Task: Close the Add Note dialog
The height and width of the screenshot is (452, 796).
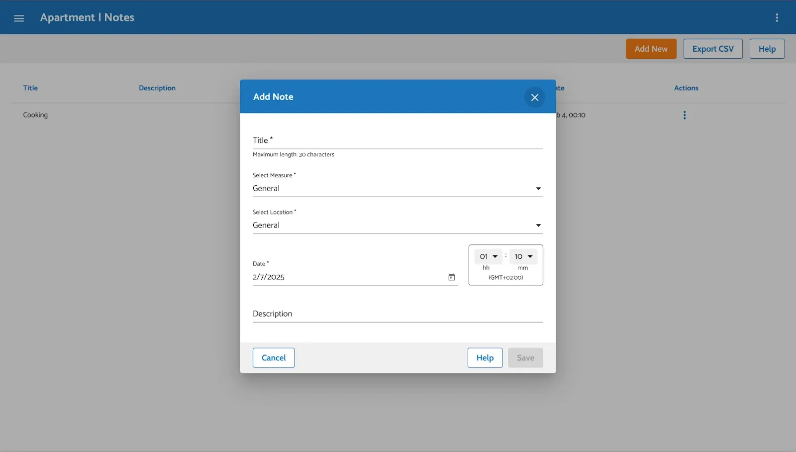Action: 534,97
